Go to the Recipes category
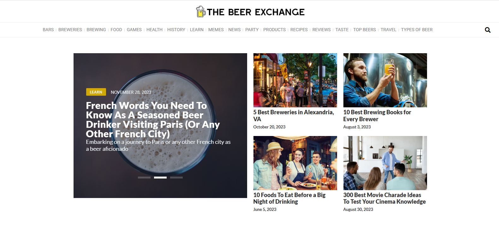 [299, 30]
